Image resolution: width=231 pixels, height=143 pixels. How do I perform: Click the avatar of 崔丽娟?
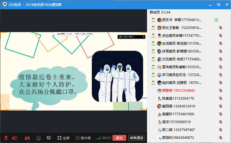click(159, 106)
